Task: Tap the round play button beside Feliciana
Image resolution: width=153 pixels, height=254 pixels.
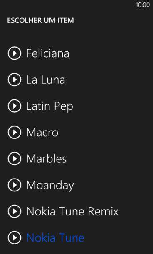Action: [15, 53]
